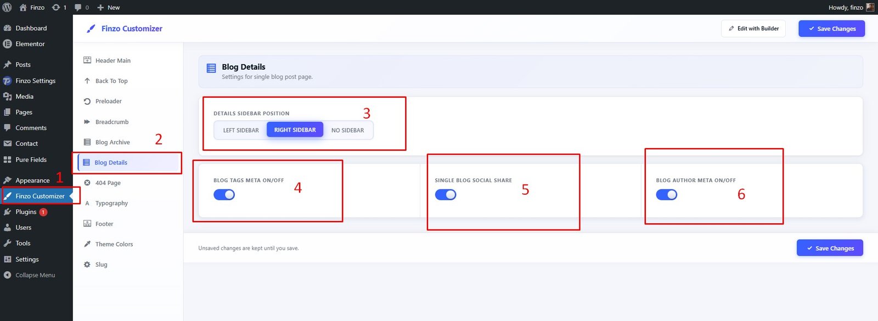Click the Plugins plug icon
The image size is (878, 321).
pyautogui.click(x=7, y=212)
